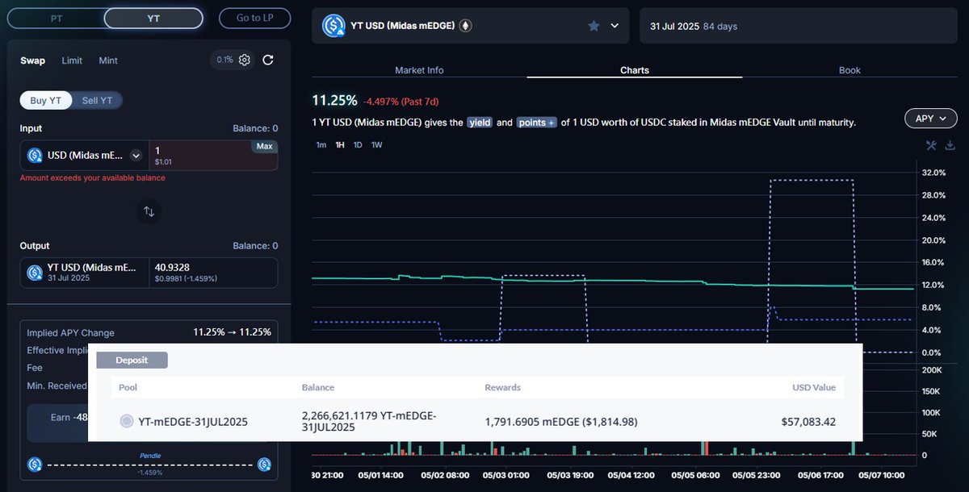The width and height of the screenshot is (969, 492).
Task: Click the output YT token icon
Action: pyautogui.click(x=35, y=273)
